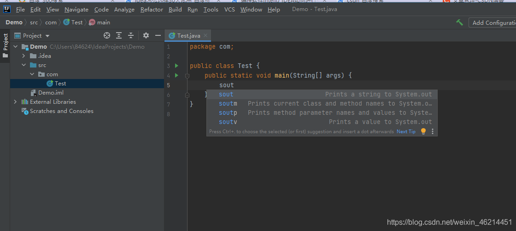Screen dimensions: 516x231
Task: Click the vertical Project tool window tab
Action: 5,45
